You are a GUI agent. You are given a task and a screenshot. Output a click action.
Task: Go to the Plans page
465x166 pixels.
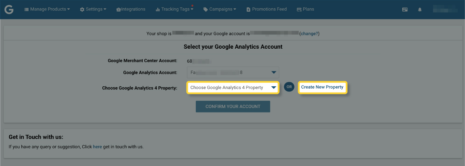tap(305, 9)
